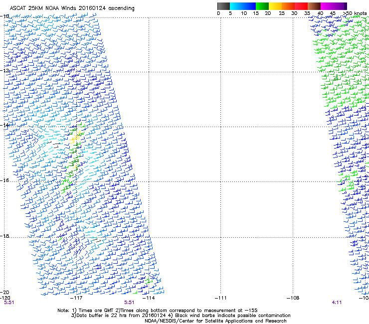
Task: Click the note 'Times are GMT' line
Action: [x=158, y=311]
